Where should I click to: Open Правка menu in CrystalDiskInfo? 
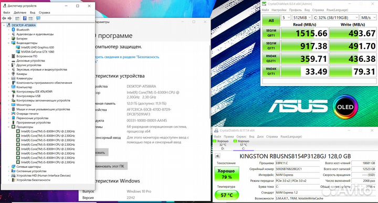coord(228,136)
